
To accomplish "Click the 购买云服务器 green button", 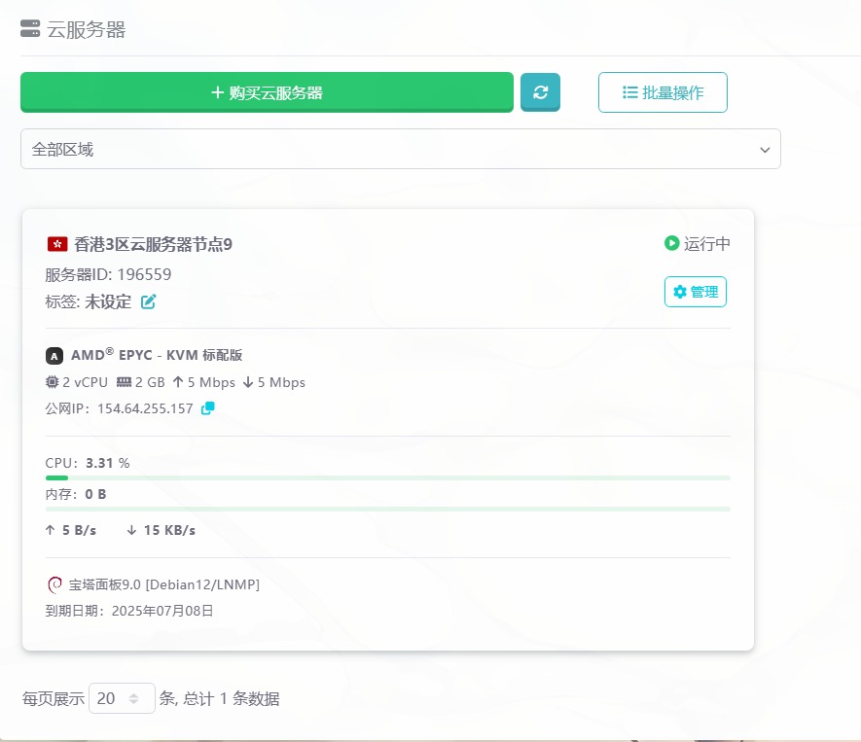I will (x=267, y=92).
